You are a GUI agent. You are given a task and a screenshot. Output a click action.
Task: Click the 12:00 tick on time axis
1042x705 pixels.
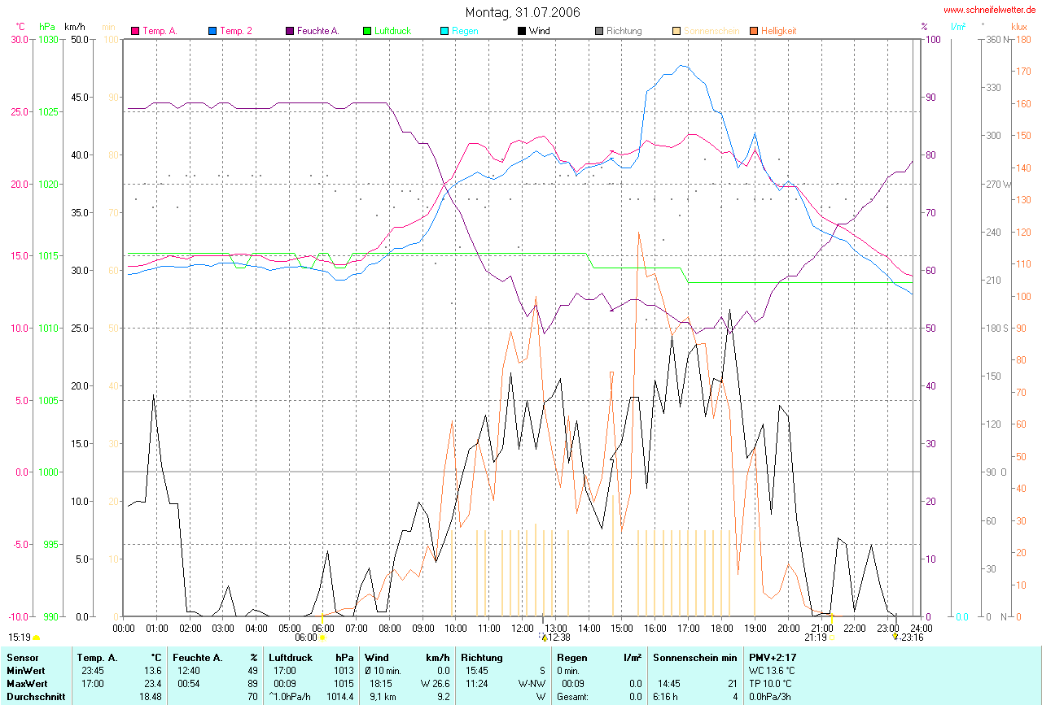click(x=522, y=629)
